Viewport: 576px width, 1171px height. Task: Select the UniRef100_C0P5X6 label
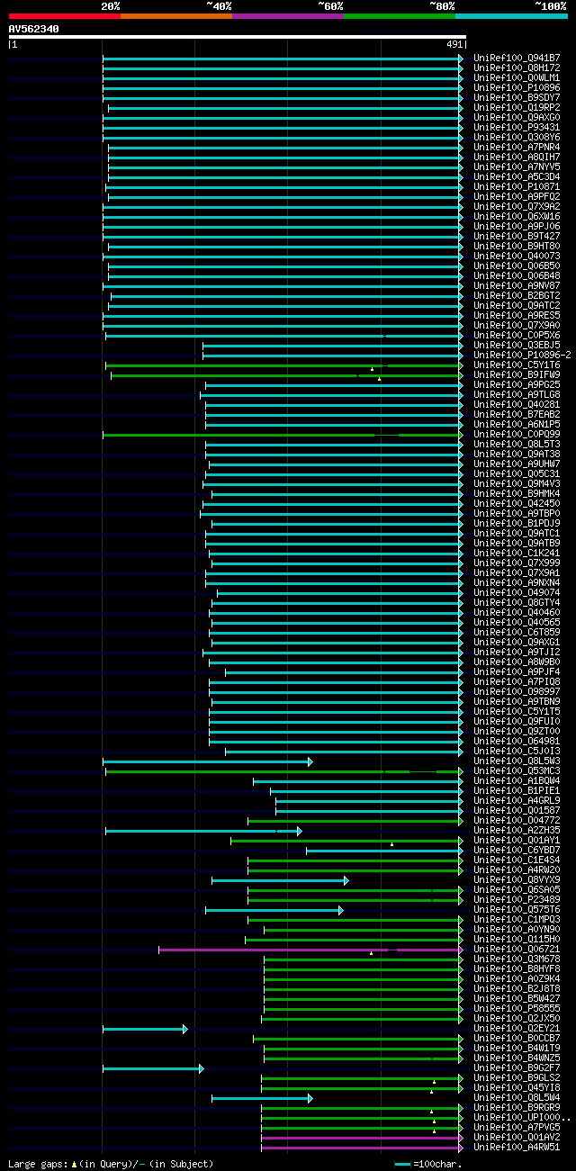[x=517, y=335]
